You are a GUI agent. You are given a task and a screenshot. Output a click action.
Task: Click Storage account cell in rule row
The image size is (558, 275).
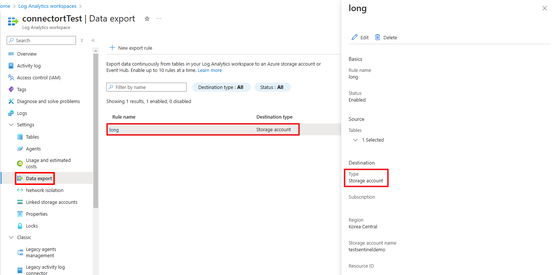pos(273,130)
